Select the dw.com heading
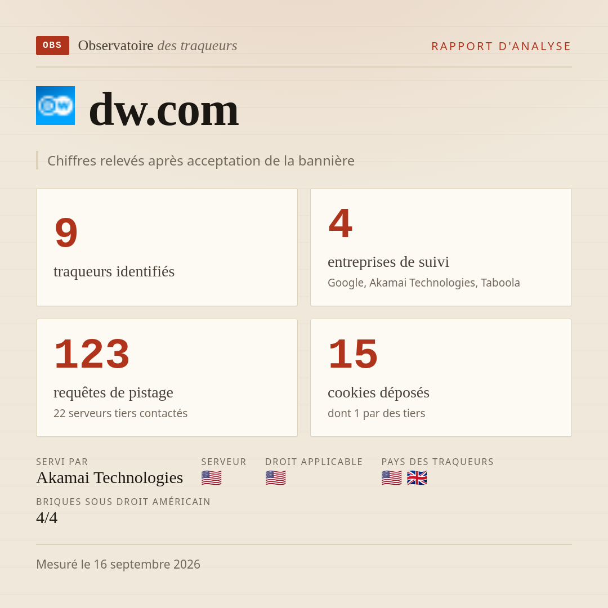The width and height of the screenshot is (608, 608). [164, 109]
